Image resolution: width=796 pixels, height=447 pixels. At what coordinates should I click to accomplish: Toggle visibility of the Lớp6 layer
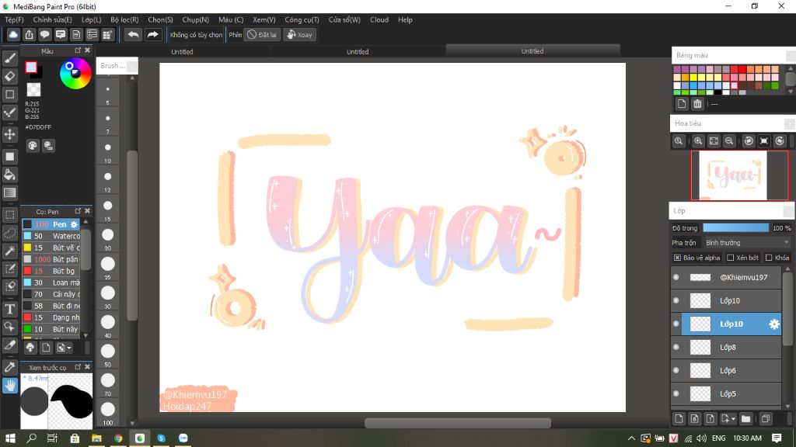click(x=676, y=370)
